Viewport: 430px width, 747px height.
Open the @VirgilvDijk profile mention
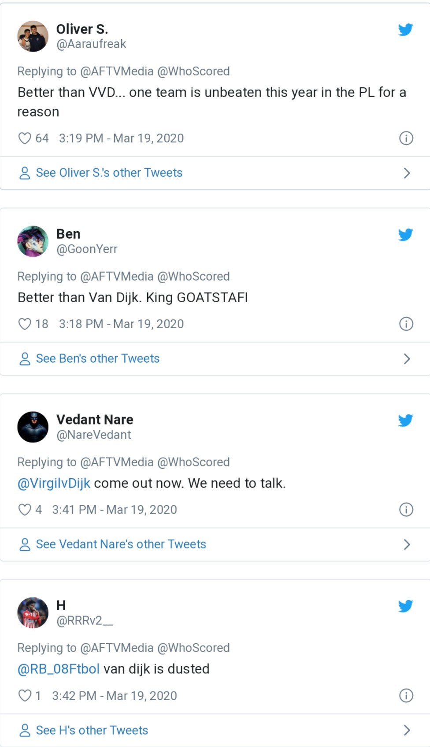click(53, 483)
